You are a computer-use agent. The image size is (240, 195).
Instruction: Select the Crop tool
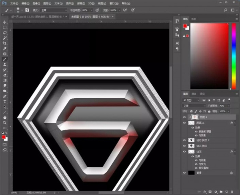pos(5,43)
